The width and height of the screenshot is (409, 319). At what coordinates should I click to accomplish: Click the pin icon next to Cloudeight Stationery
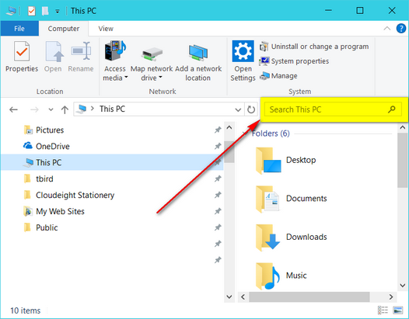218,195
